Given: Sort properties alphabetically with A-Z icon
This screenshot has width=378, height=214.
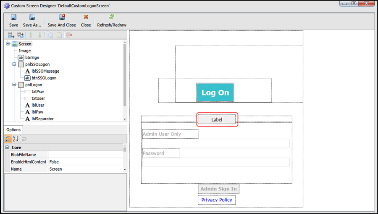Looking at the screenshot, I should point(15,139).
